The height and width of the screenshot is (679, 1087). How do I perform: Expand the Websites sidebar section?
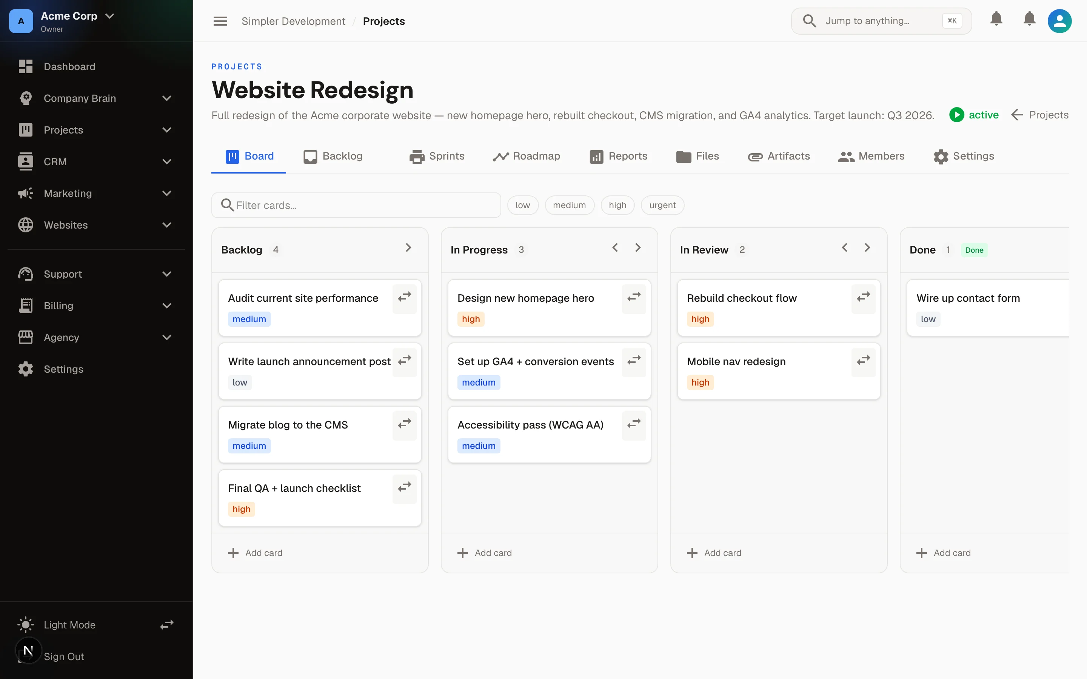click(x=167, y=225)
